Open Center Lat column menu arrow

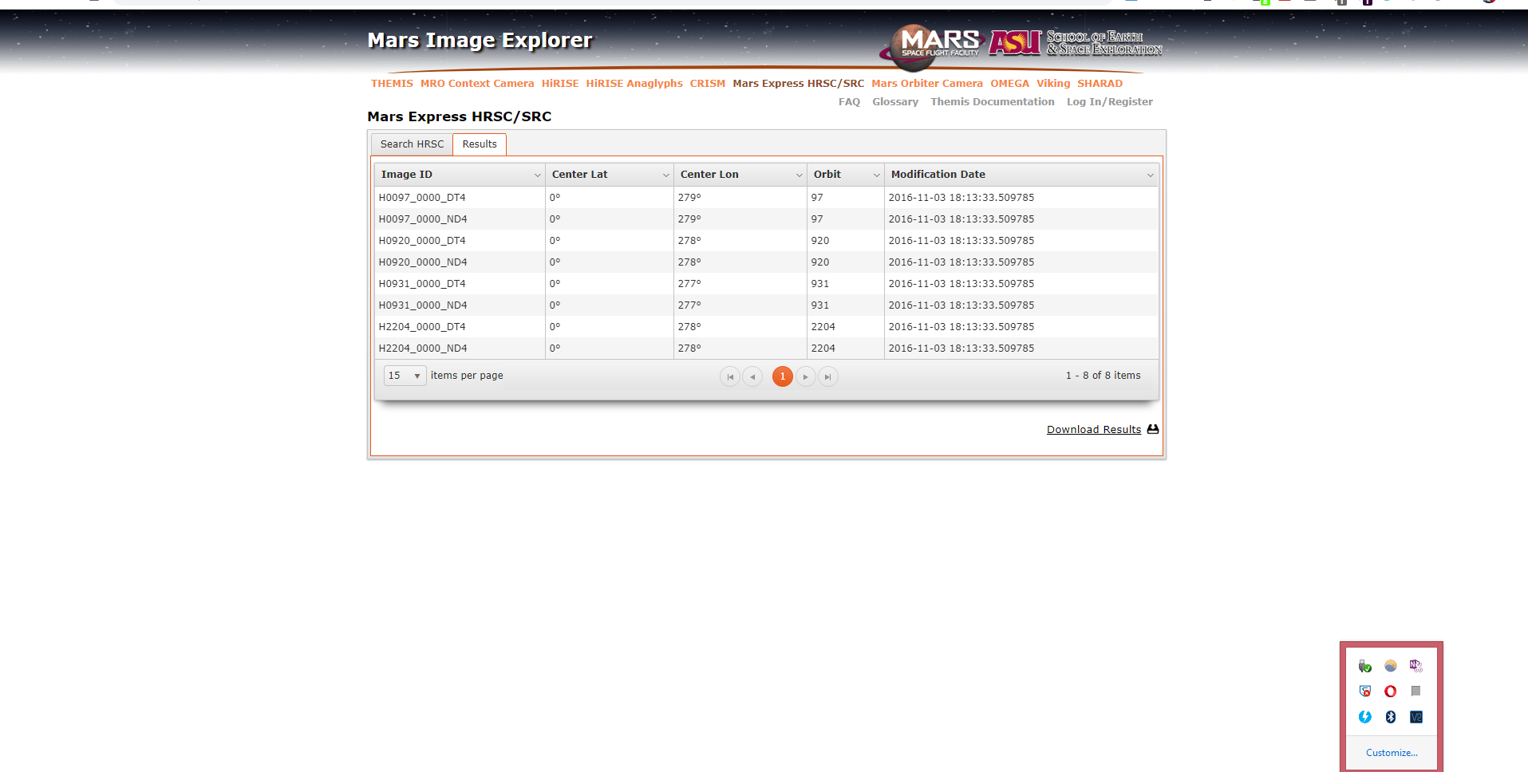665,175
